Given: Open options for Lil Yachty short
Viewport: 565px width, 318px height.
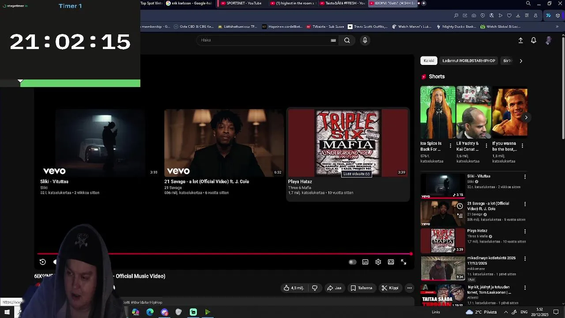Looking at the screenshot, I should pyautogui.click(x=486, y=145).
